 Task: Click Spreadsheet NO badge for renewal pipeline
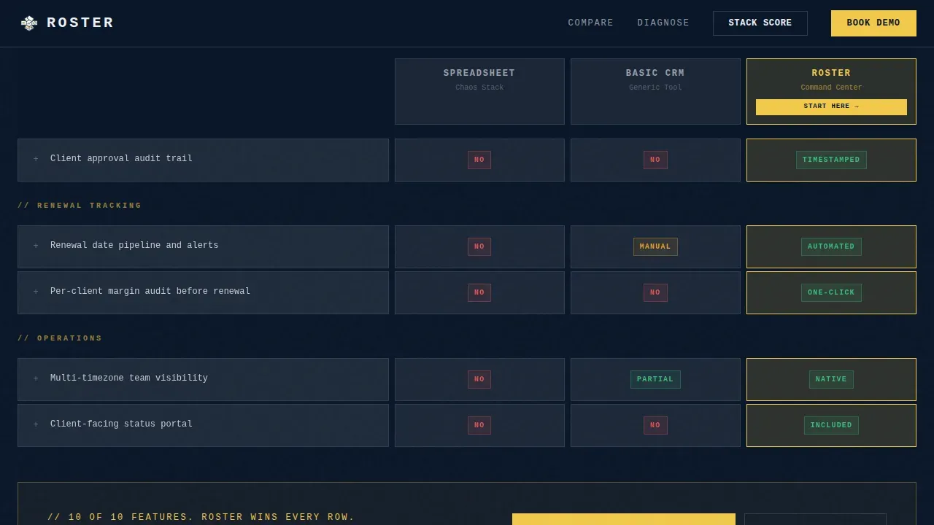click(479, 246)
